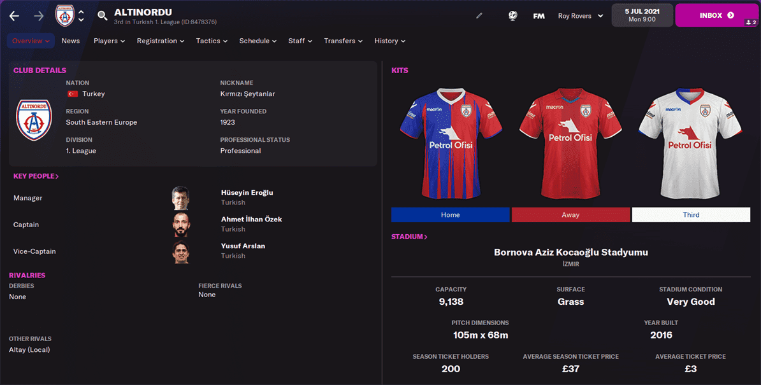Screen dimensions: 761x385
Task: Open the Altay (Local) rival link
Action: point(29,349)
